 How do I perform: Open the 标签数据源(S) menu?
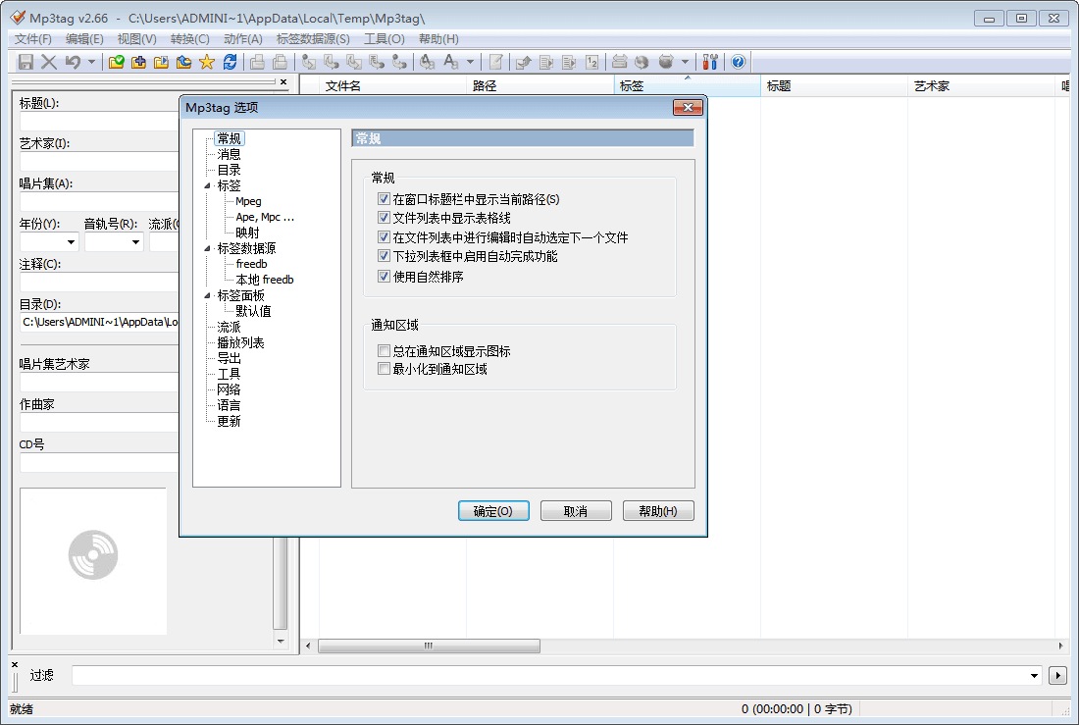coord(313,39)
